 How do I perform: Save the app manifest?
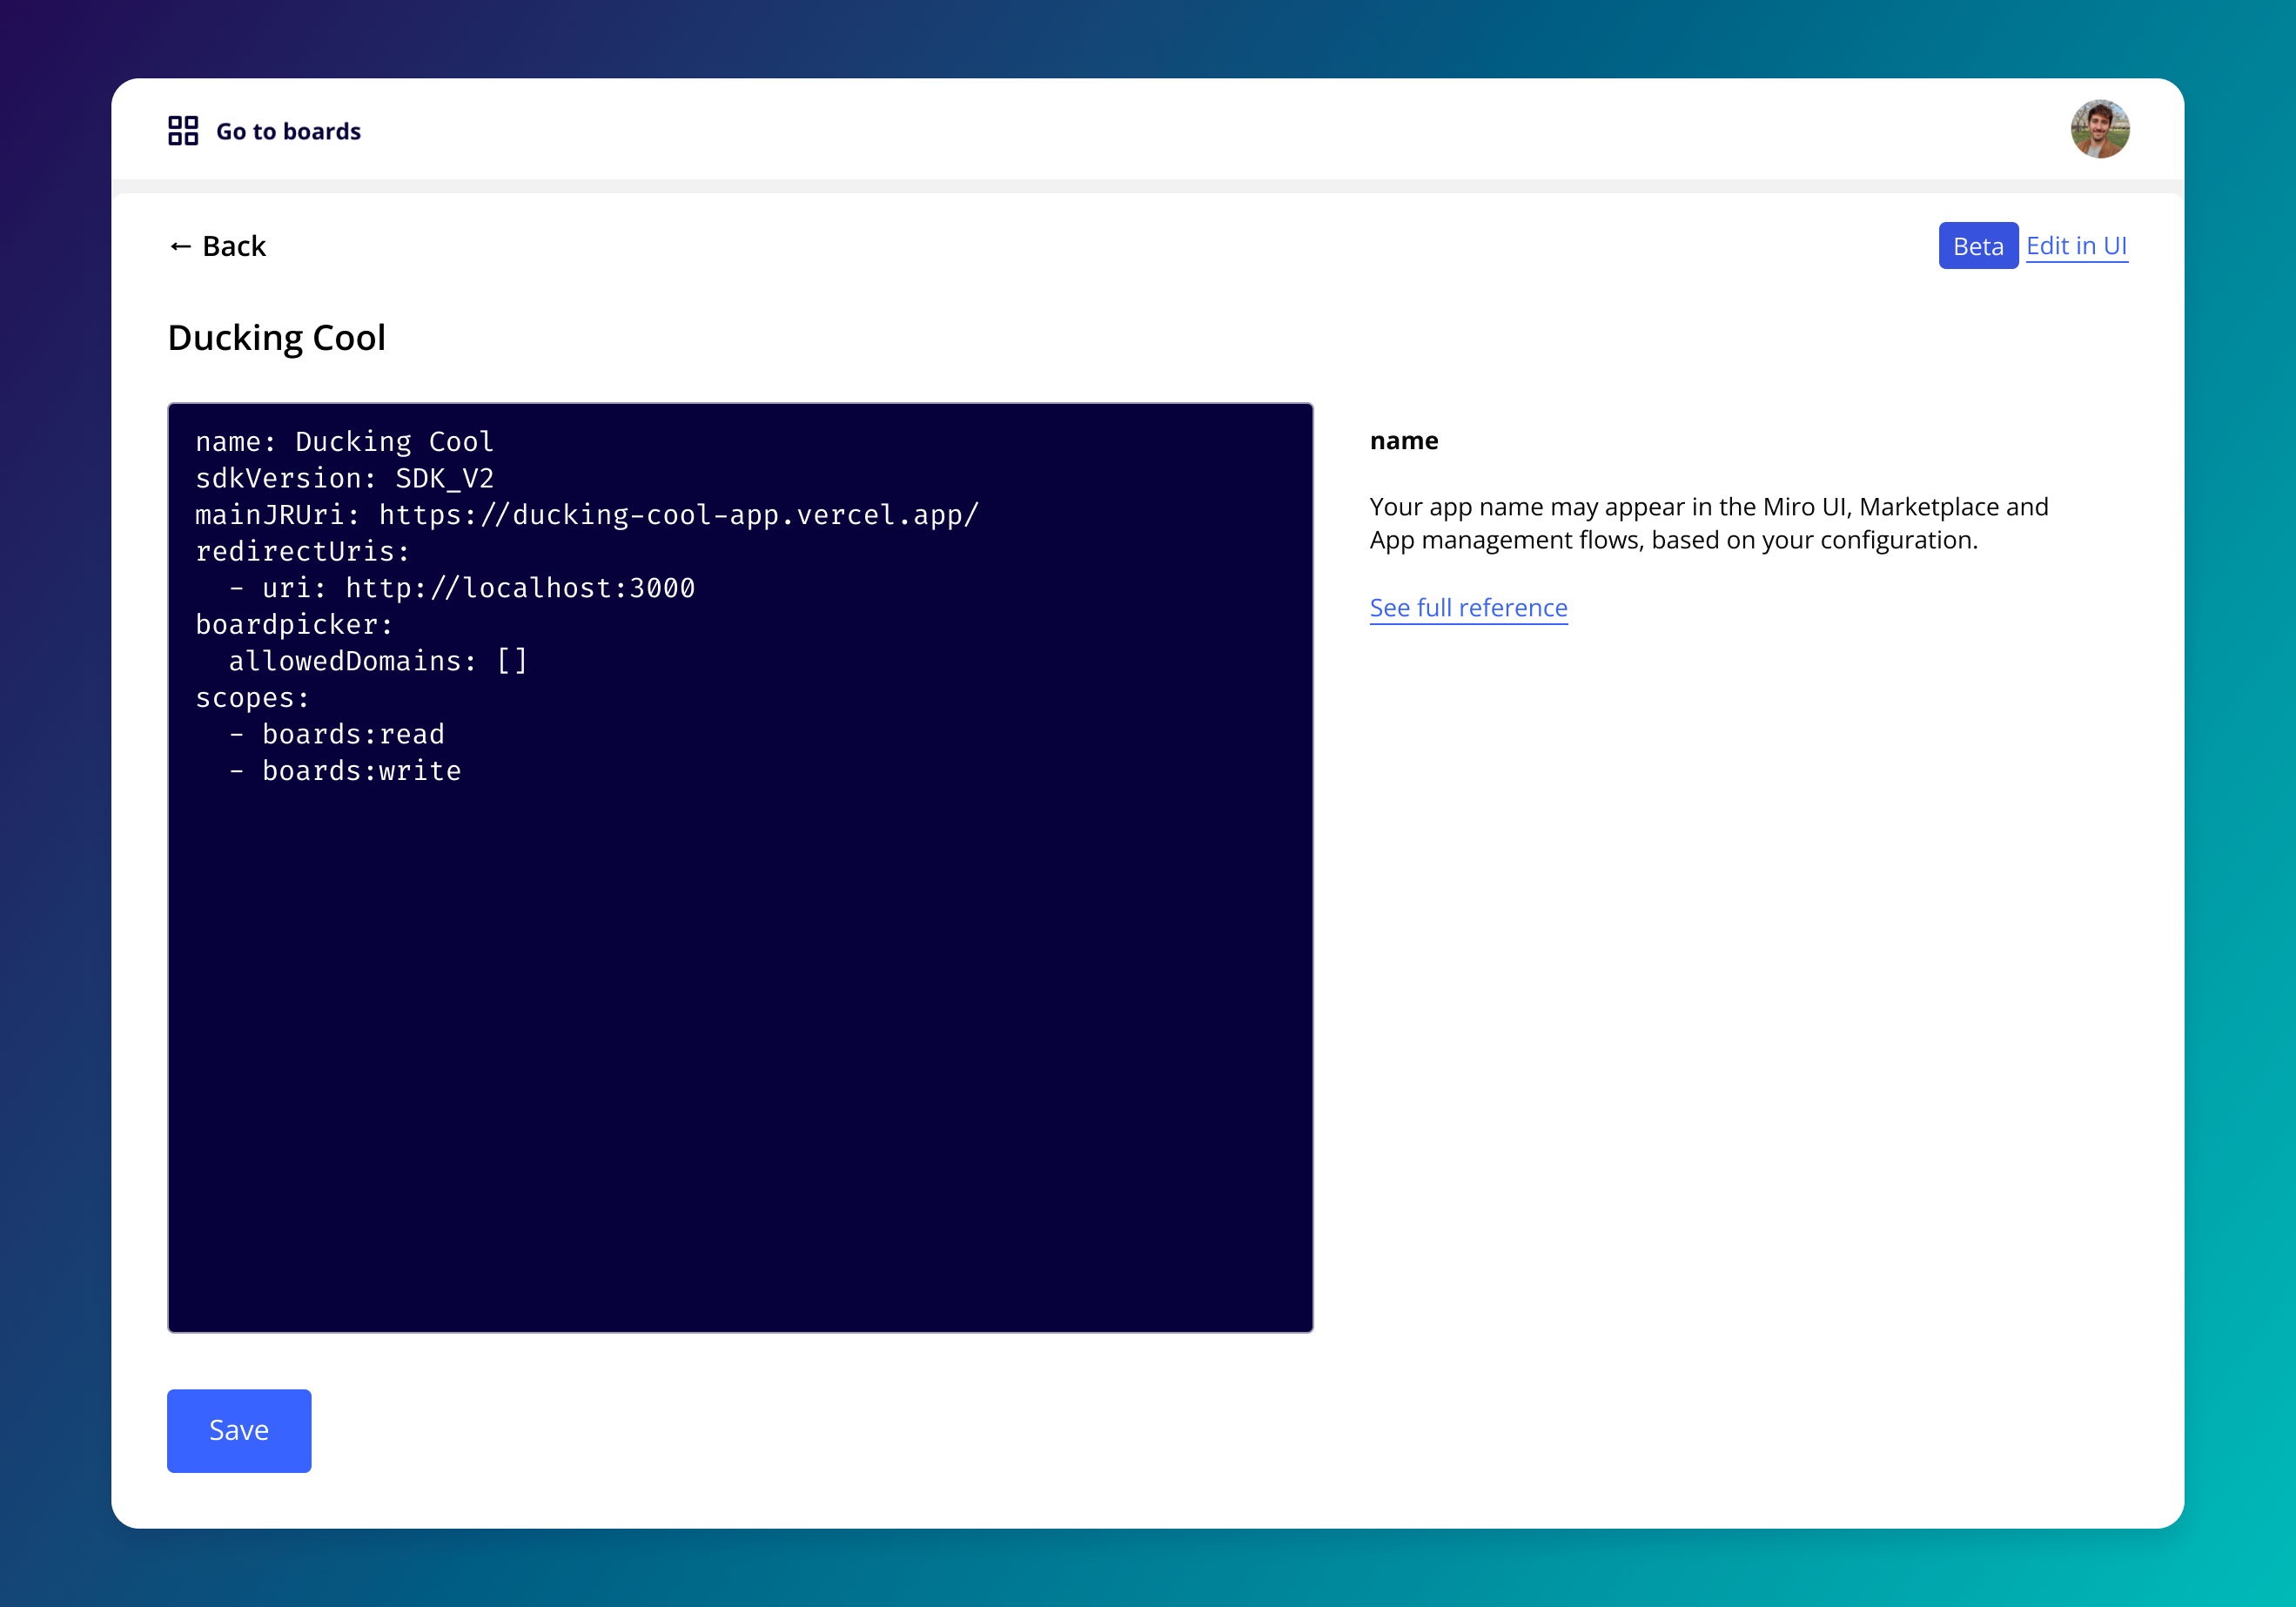pos(239,1430)
